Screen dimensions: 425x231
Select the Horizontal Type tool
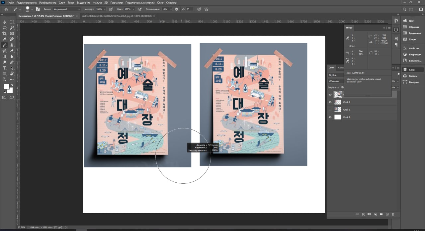click(5, 68)
